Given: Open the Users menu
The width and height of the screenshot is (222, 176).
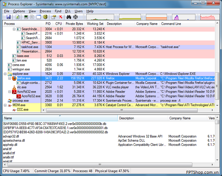Looking at the screenshot, I should (78, 11).
